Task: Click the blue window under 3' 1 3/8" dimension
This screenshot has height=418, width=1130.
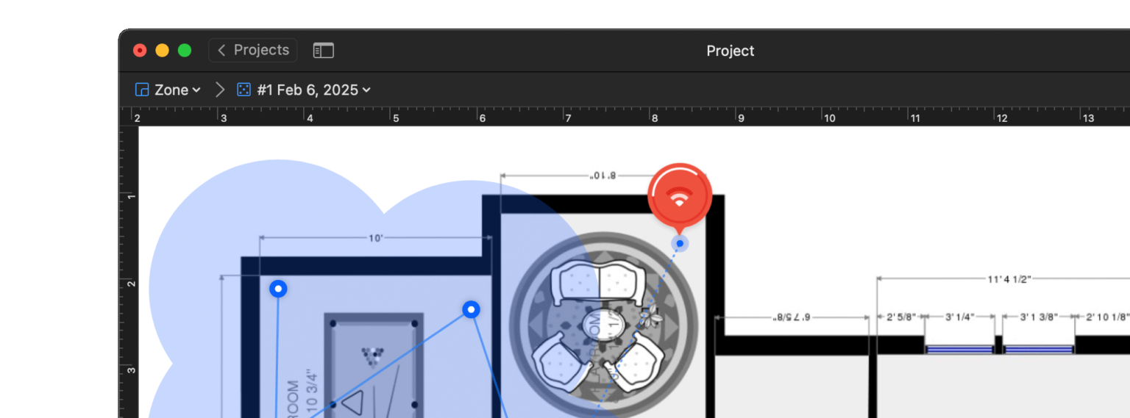Action: click(1038, 349)
